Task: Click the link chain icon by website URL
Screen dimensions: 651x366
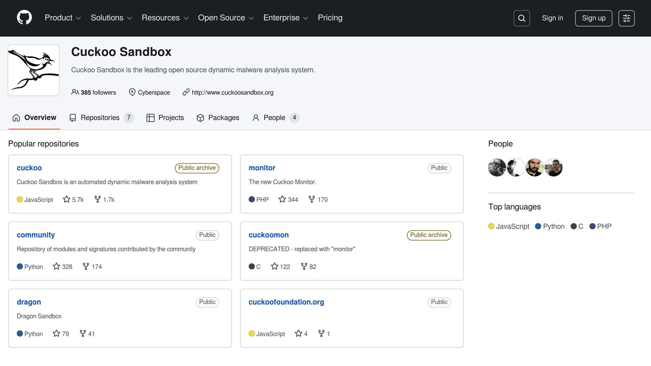Action: [186, 92]
